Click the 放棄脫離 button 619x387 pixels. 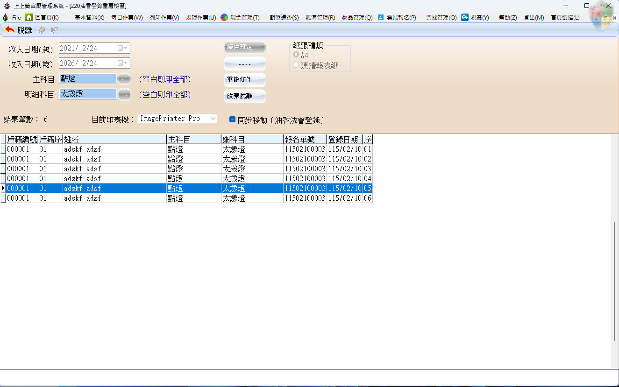(245, 96)
